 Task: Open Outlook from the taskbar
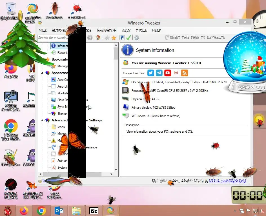[x=59, y=211]
